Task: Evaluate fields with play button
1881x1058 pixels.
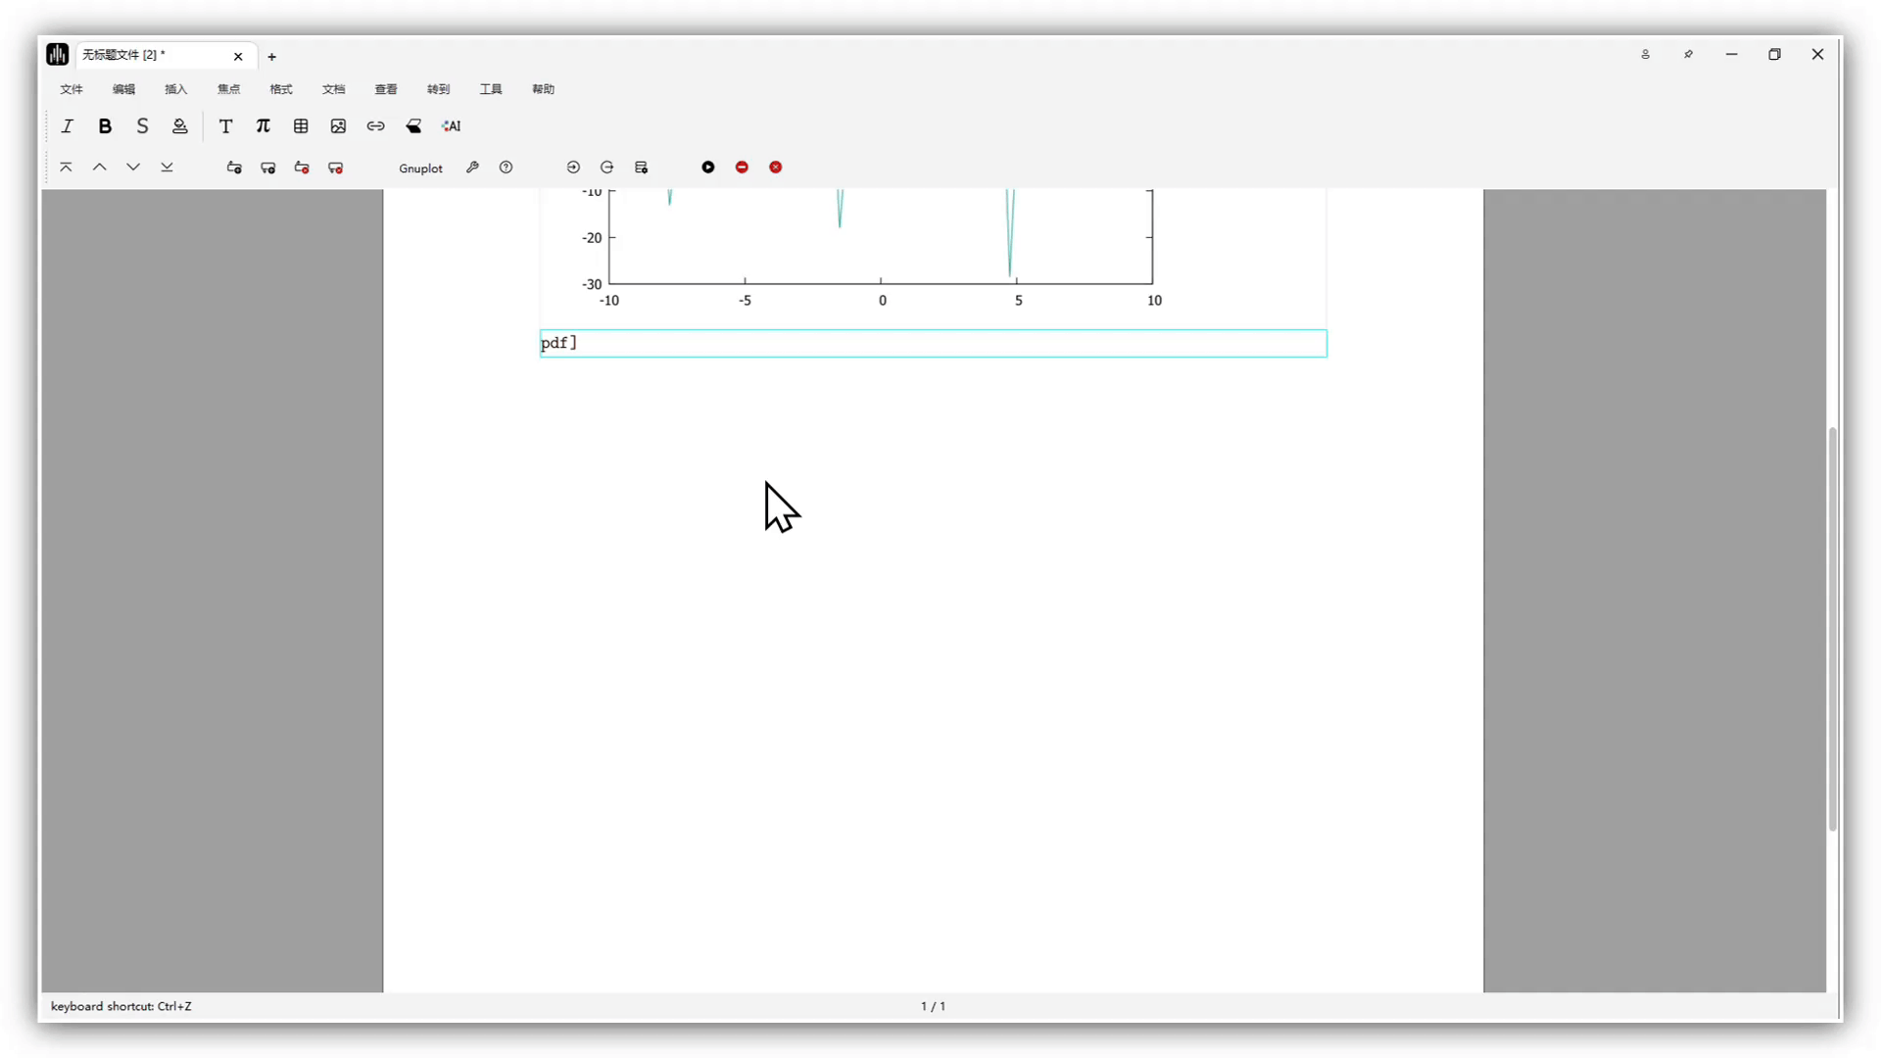Action: pos(708,168)
